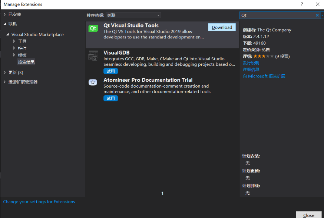Select the 工具 tree item
This screenshot has height=218, width=324.
click(22, 41)
